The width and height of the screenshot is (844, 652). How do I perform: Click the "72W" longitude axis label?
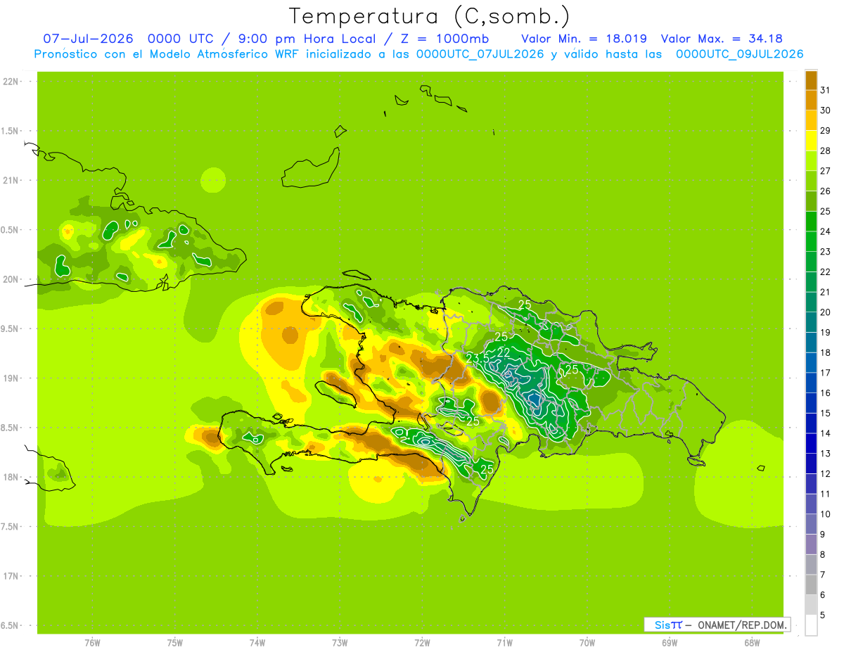[x=422, y=643]
